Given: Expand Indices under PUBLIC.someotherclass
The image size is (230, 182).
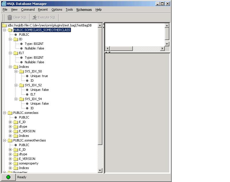Looking at the screenshot, I should pyautogui.click(x=10, y=168).
